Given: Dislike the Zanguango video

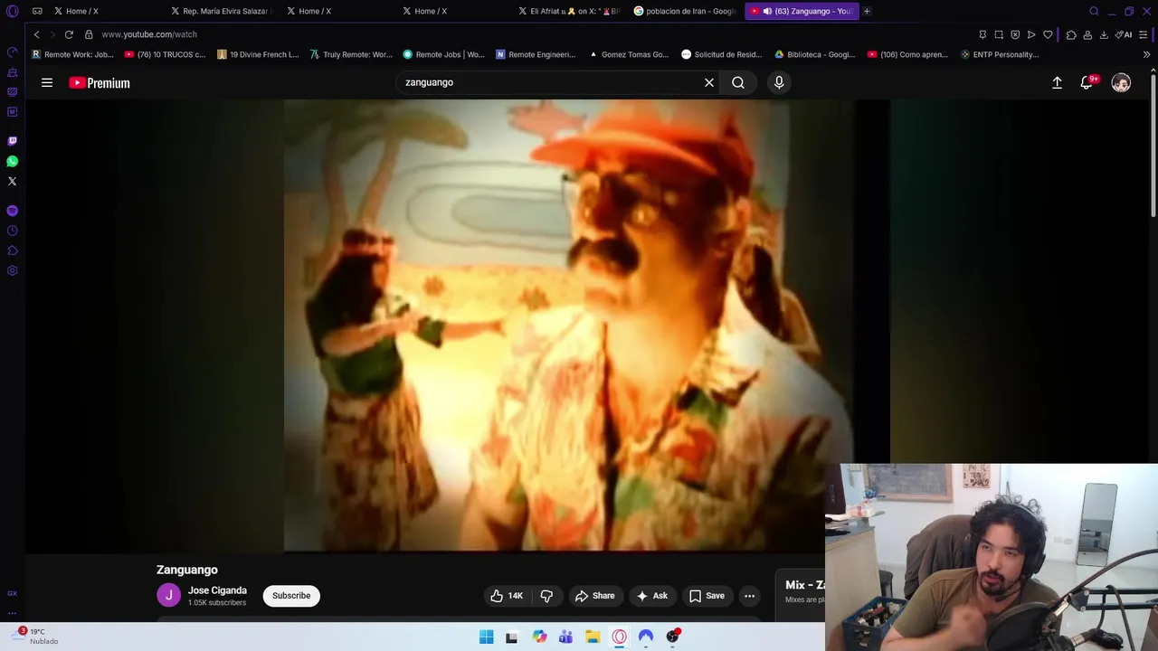Looking at the screenshot, I should coord(546,596).
